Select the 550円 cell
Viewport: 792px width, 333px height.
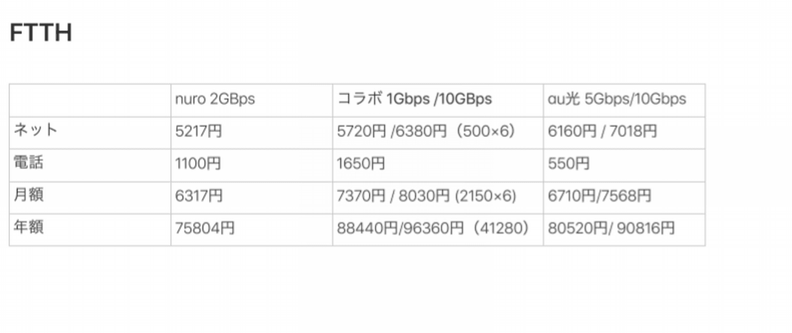[x=624, y=165]
